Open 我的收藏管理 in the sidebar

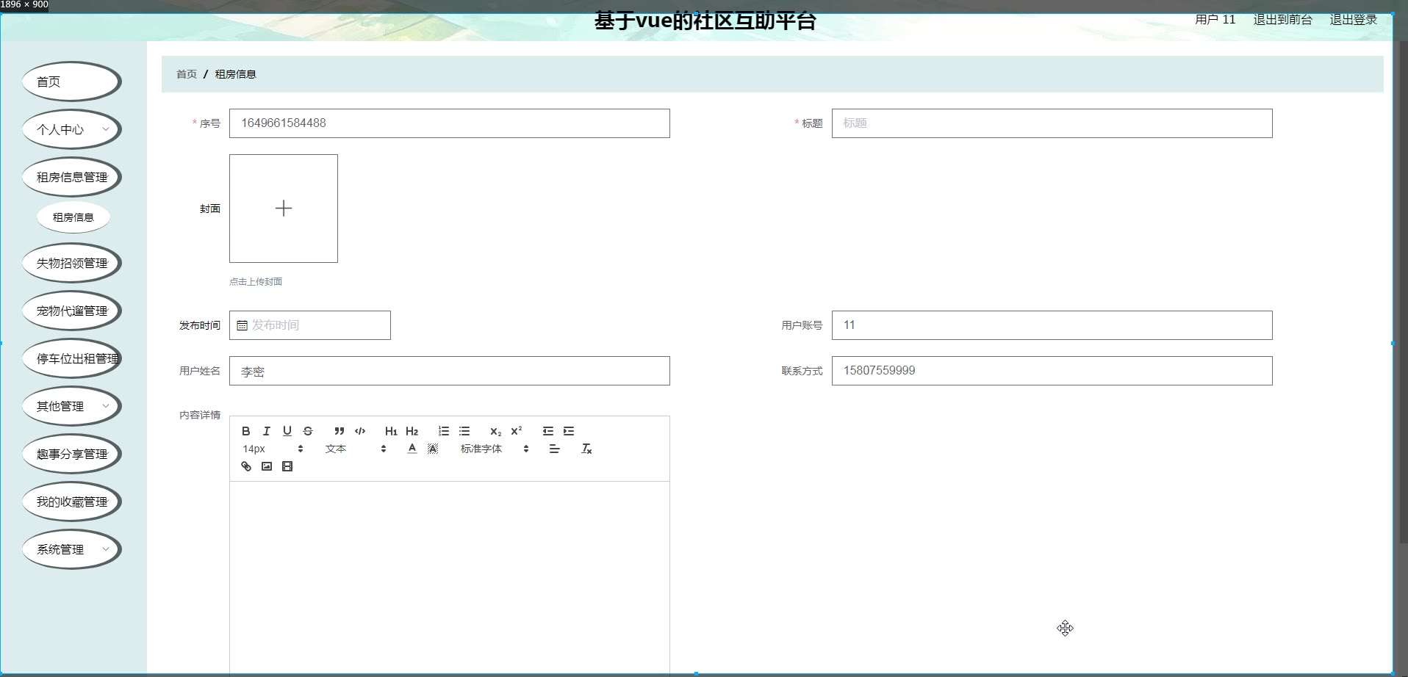(x=71, y=502)
